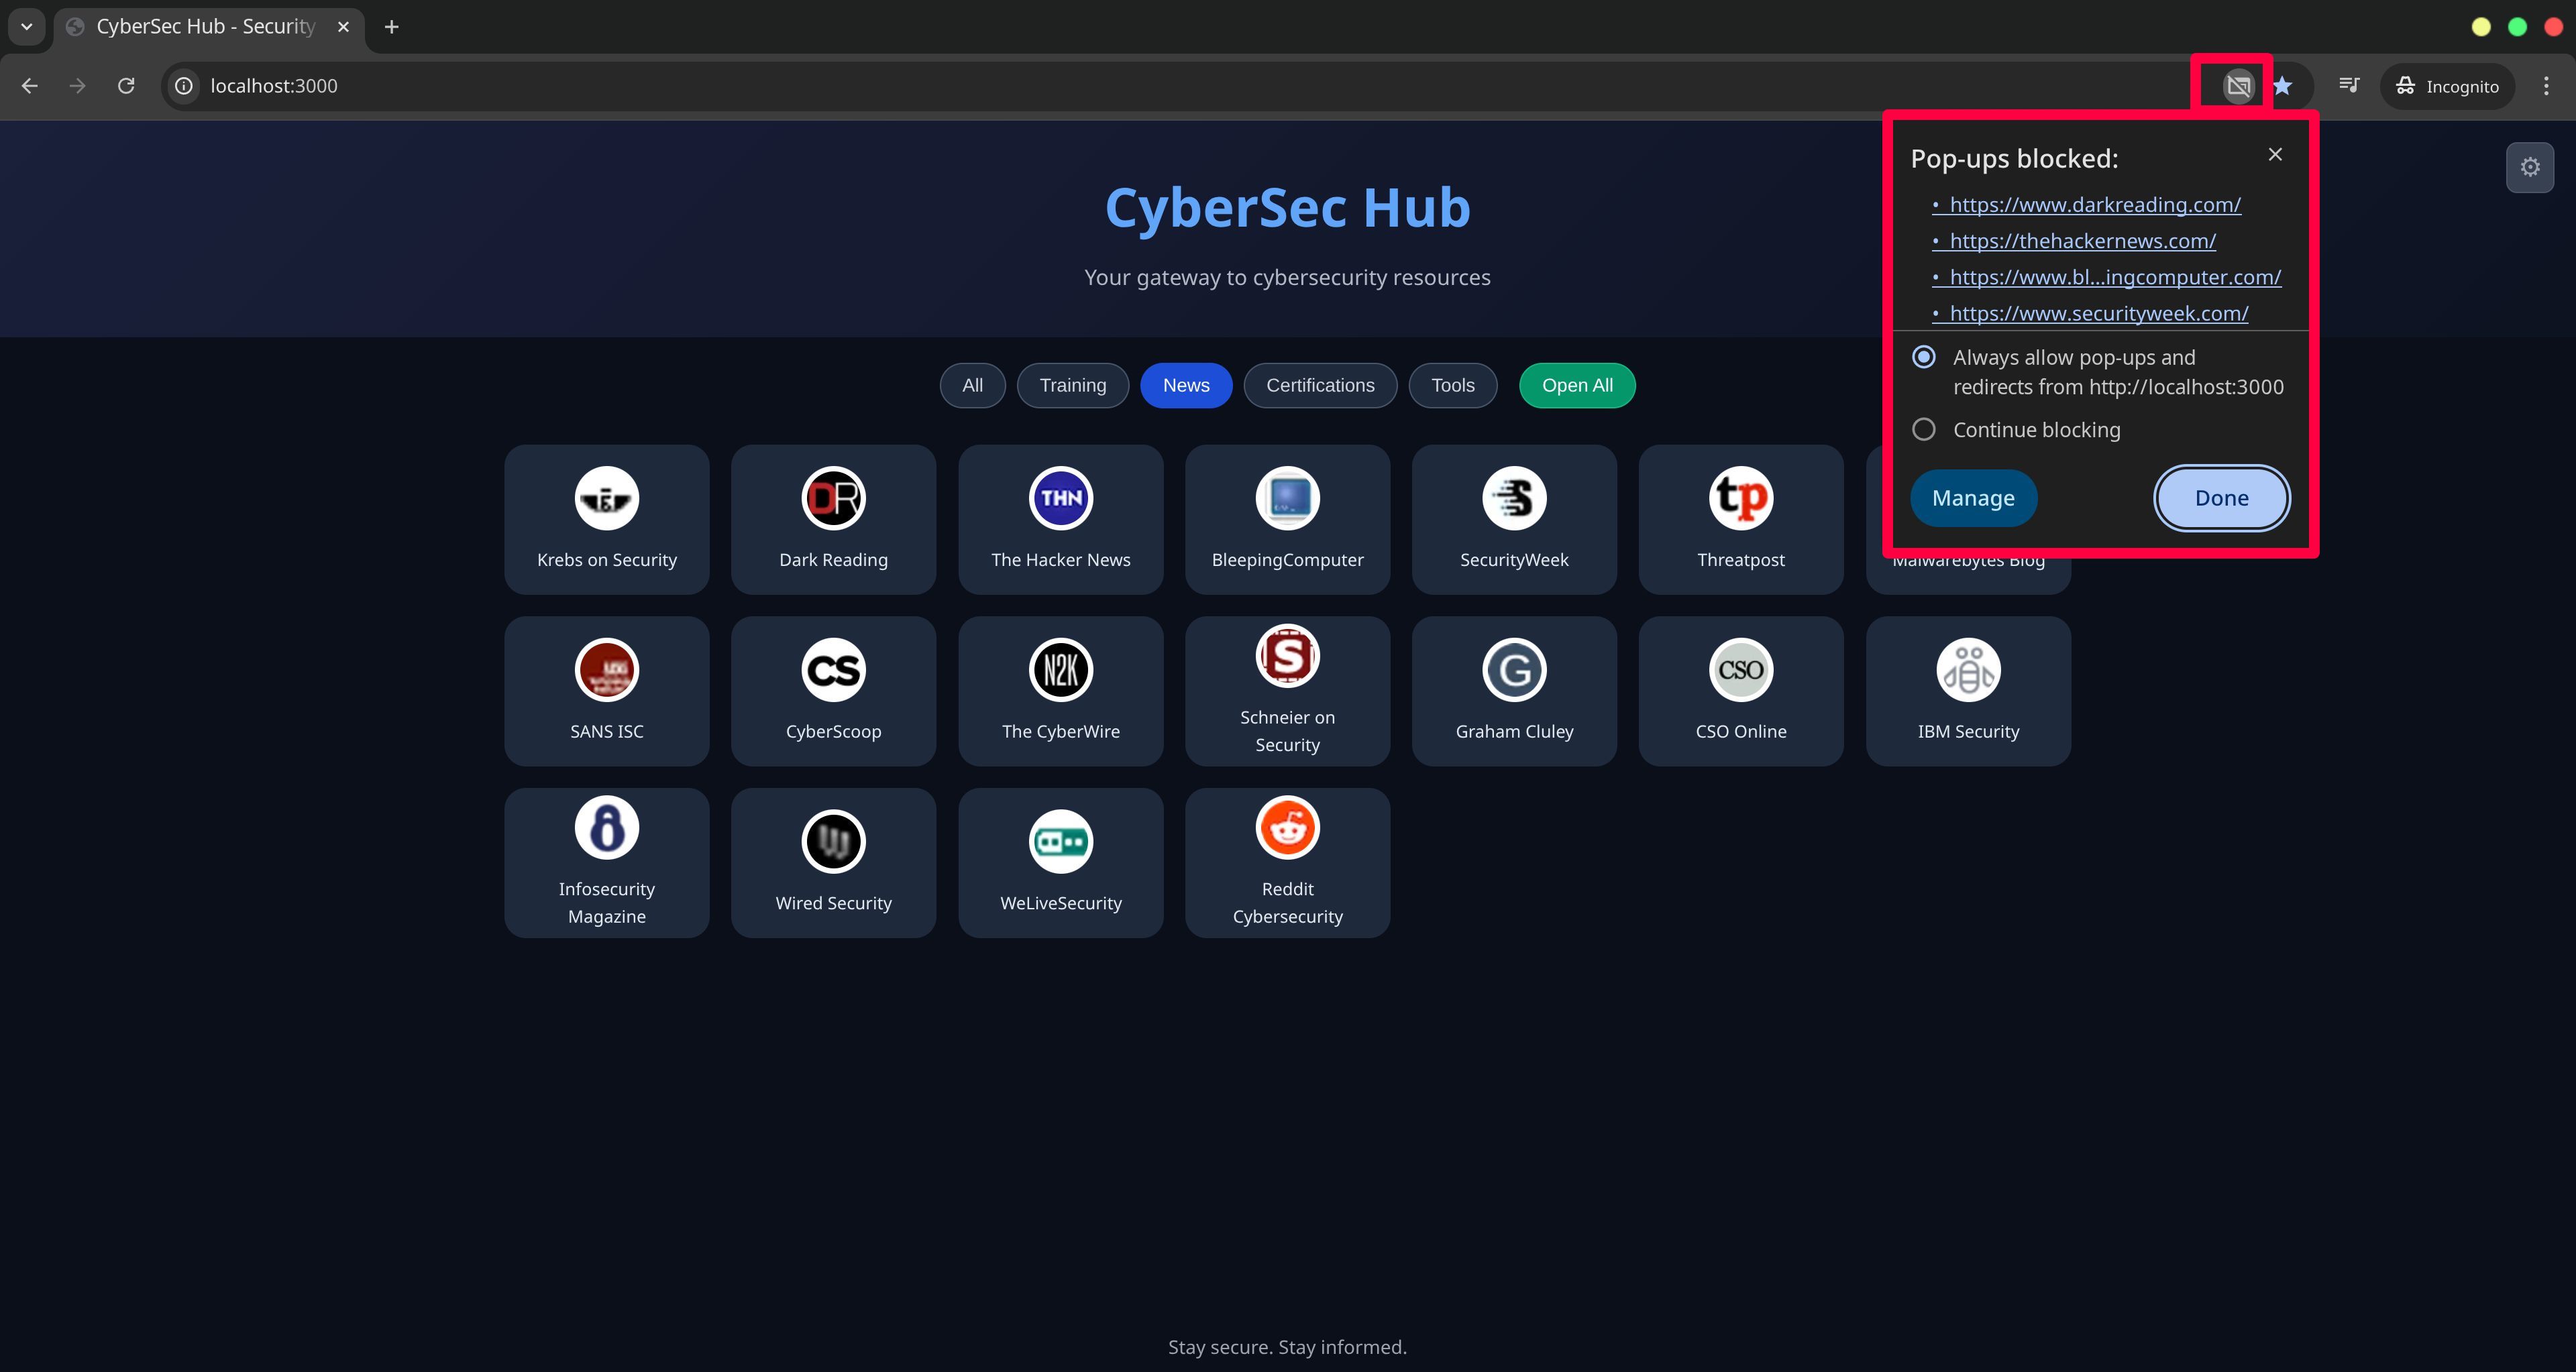The image size is (2576, 1372).
Task: Go back to the previous page
Action: click(x=30, y=86)
